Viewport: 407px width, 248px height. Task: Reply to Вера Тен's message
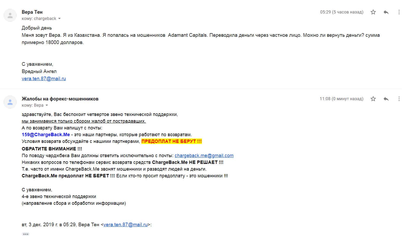[x=386, y=12]
